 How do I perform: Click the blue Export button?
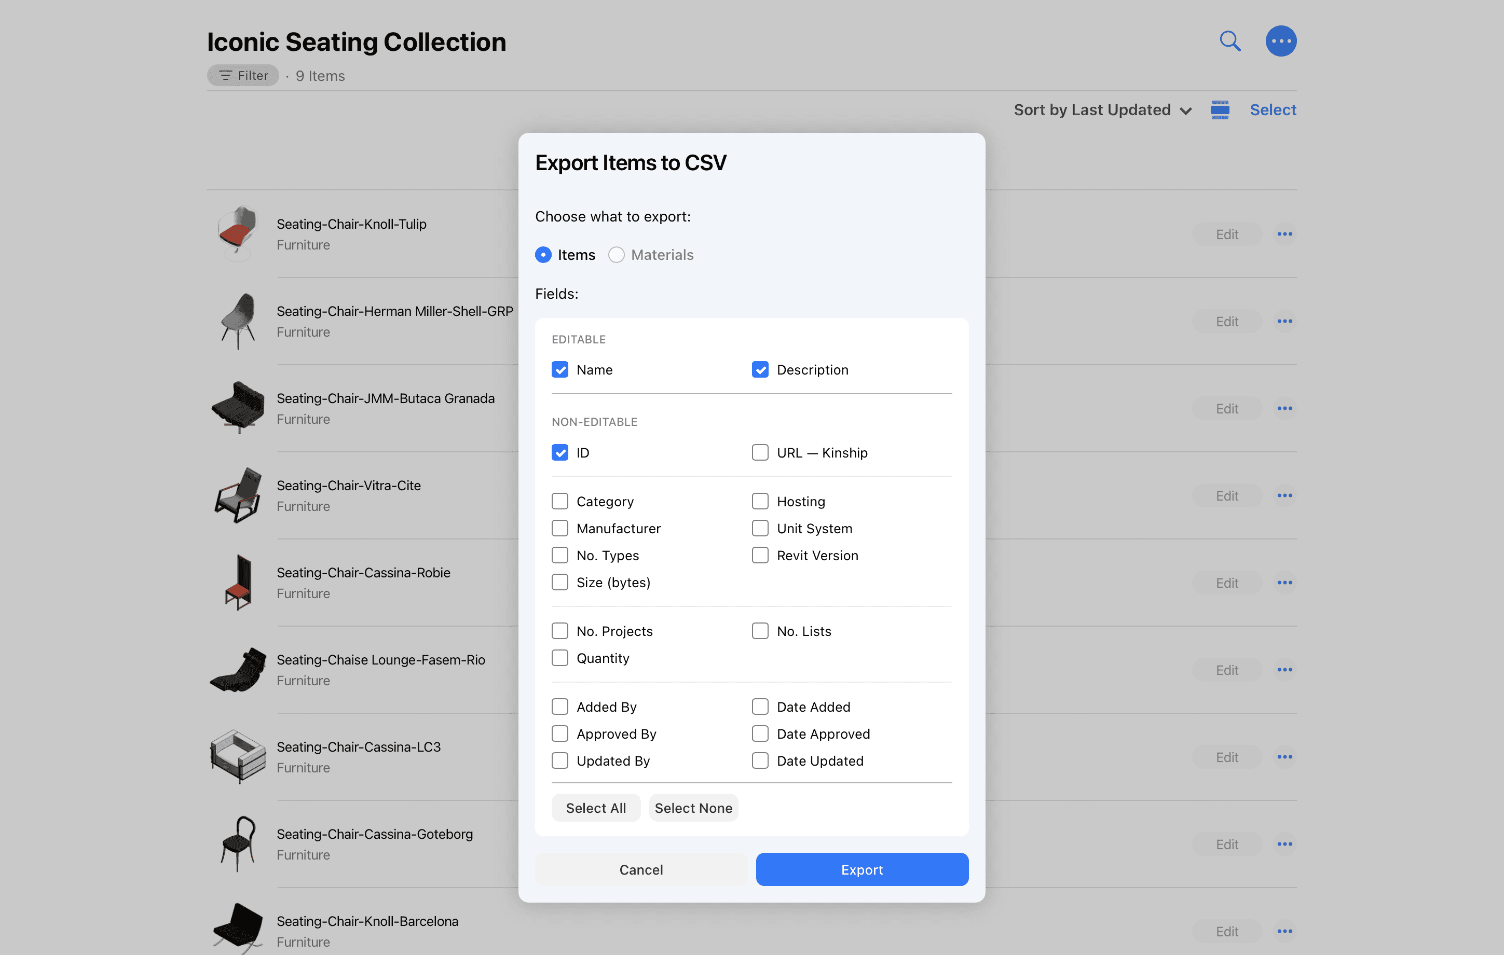(862, 869)
